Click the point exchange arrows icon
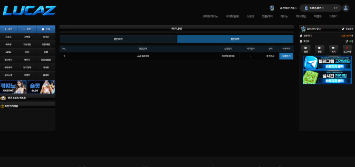Viewport: 355px width, 167px height. (x=346, y=41)
